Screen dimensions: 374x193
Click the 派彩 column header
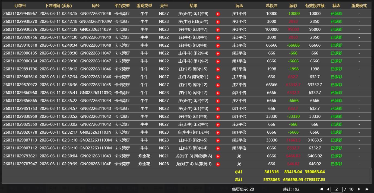[x=293, y=6]
